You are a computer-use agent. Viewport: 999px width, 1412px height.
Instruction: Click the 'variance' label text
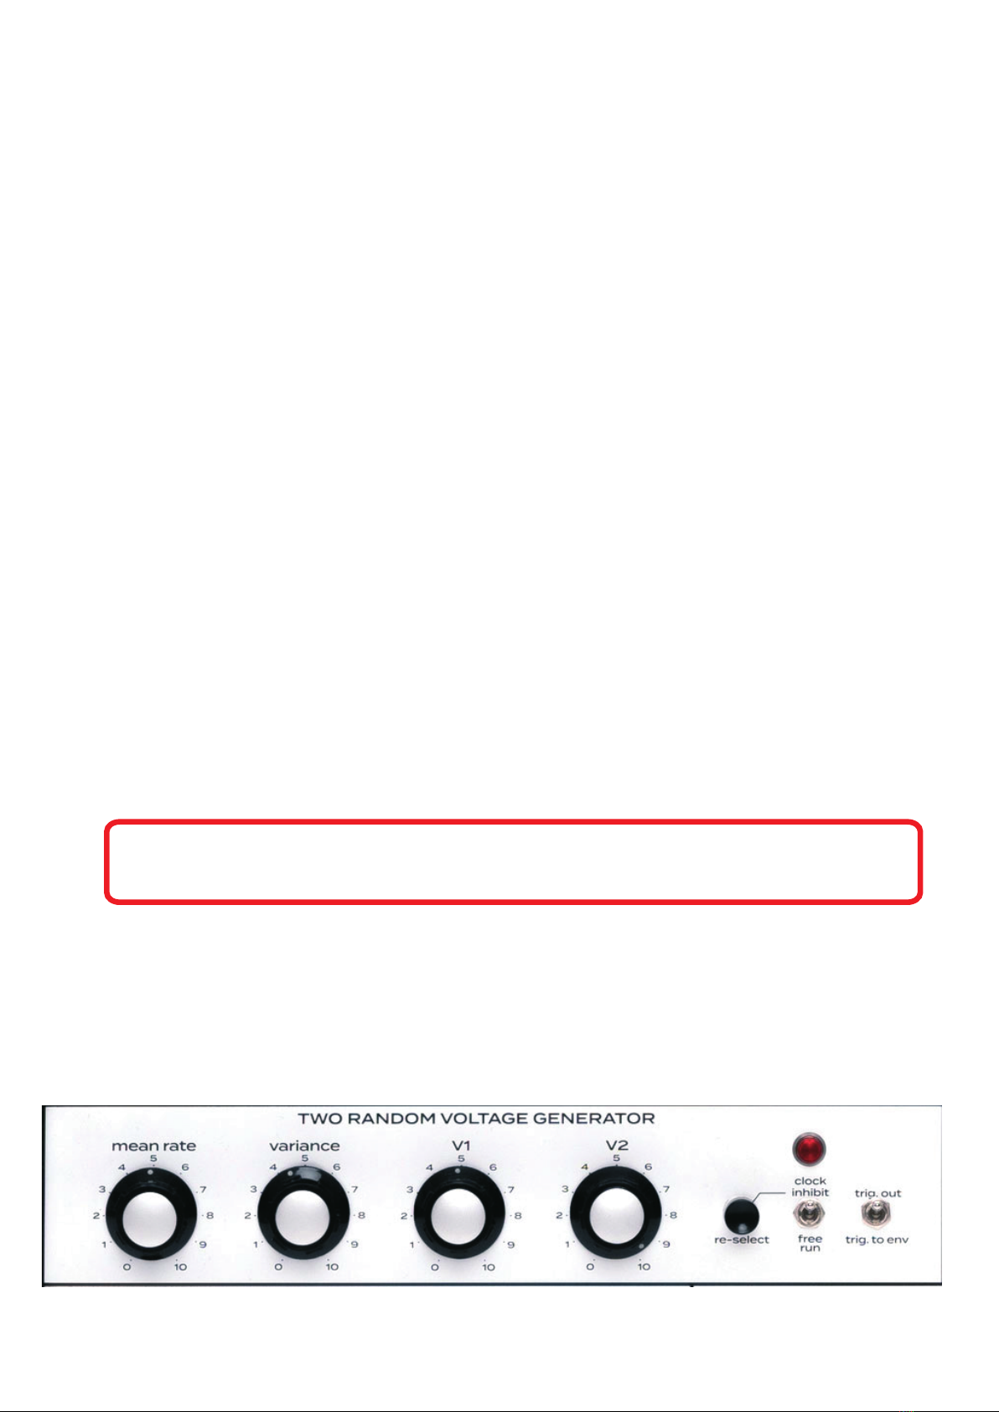(x=304, y=1146)
